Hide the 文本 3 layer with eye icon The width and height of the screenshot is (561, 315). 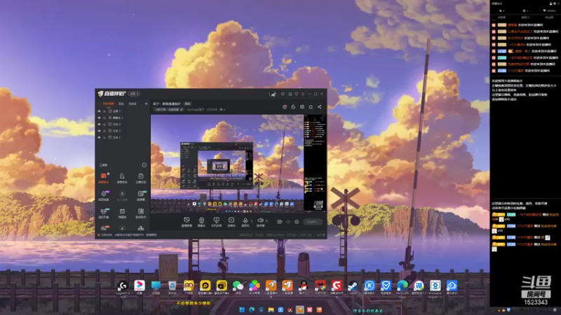coord(99,131)
